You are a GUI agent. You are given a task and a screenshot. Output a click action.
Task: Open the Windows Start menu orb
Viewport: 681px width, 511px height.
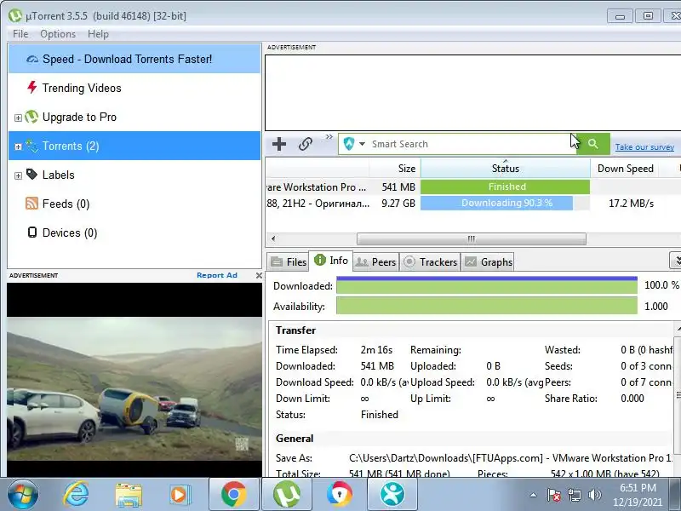pyautogui.click(x=22, y=495)
